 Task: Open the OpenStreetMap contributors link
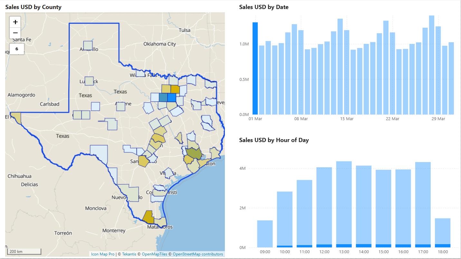(x=197, y=254)
